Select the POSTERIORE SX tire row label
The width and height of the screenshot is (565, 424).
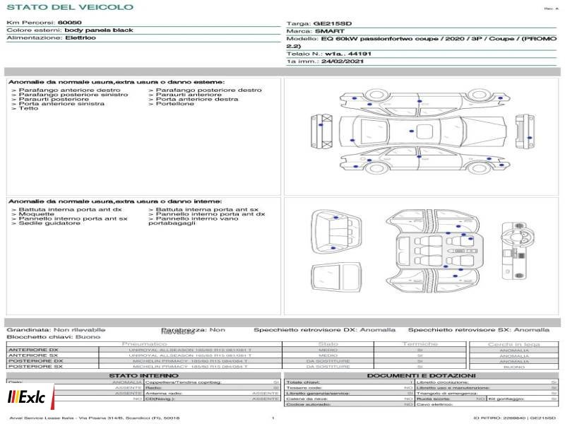point(36,367)
